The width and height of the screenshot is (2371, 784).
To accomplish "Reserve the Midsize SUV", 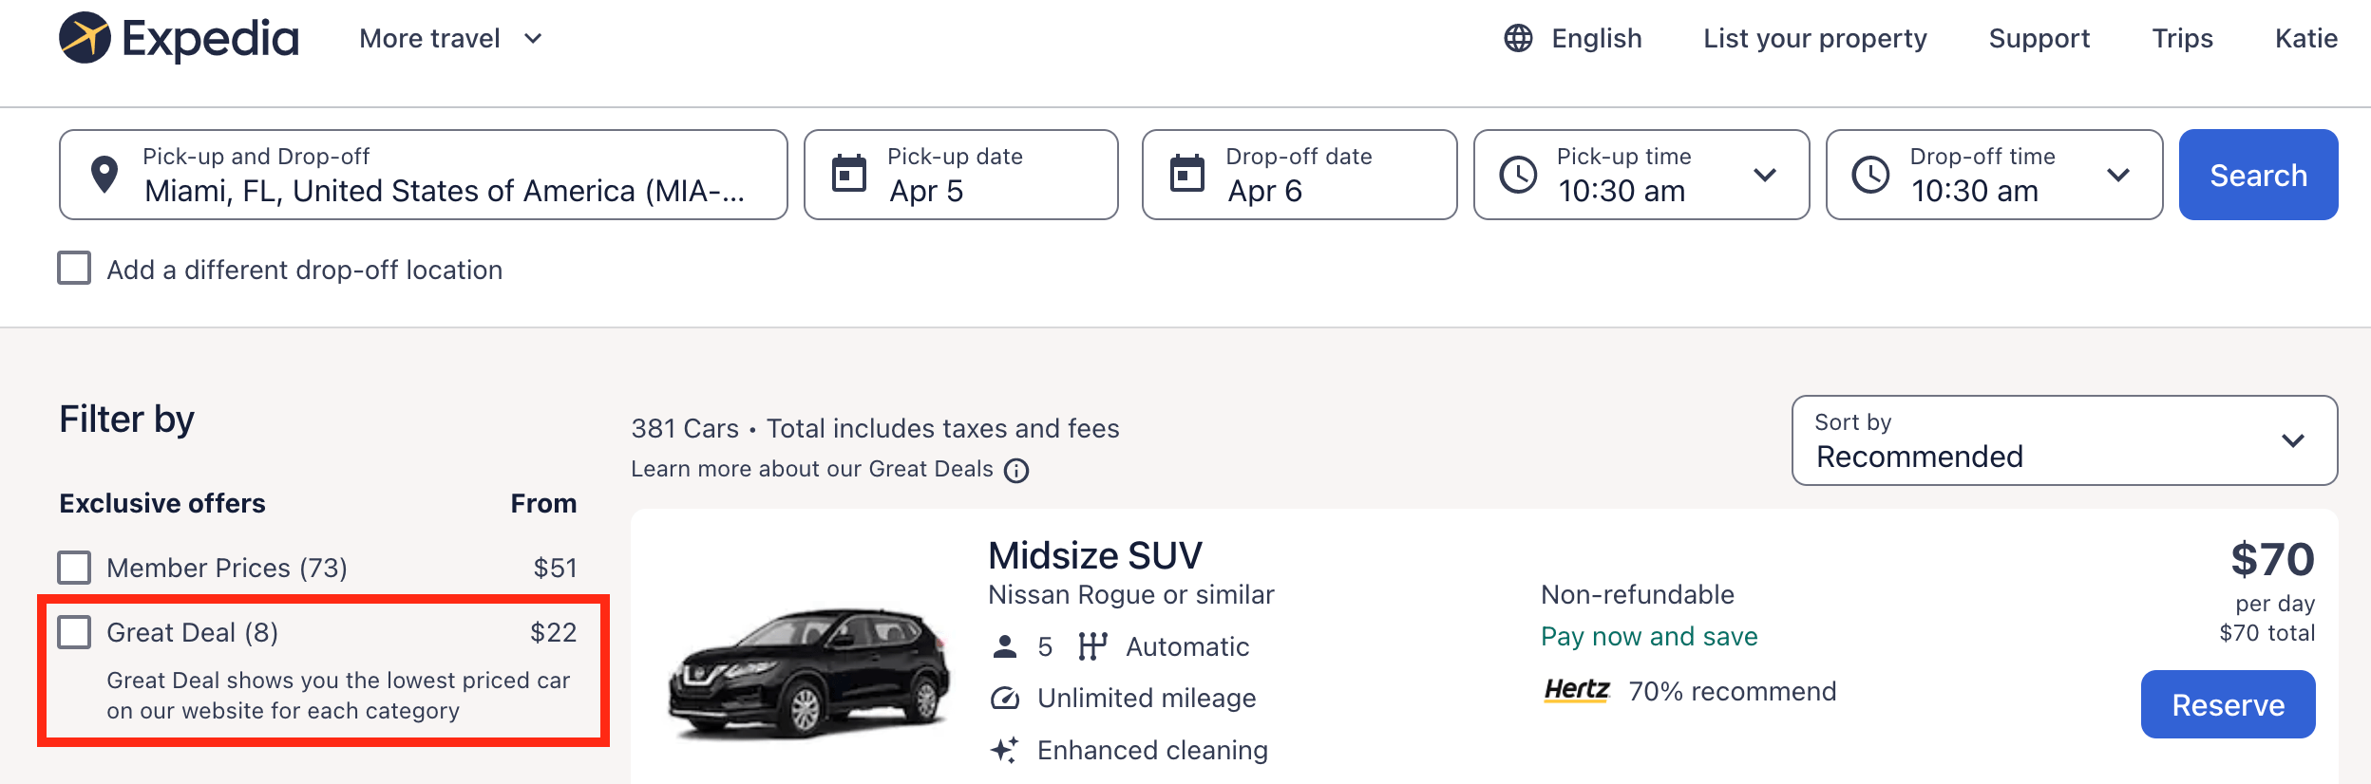I will [2228, 704].
